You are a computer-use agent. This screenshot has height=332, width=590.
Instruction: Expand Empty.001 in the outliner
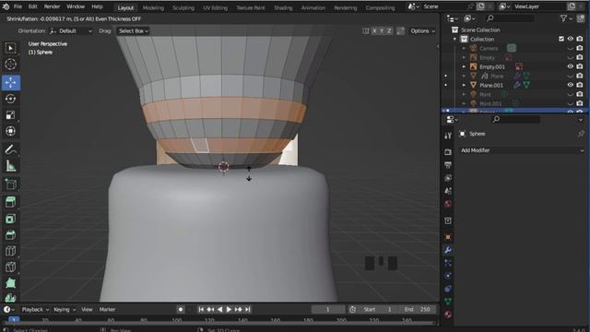point(464,66)
